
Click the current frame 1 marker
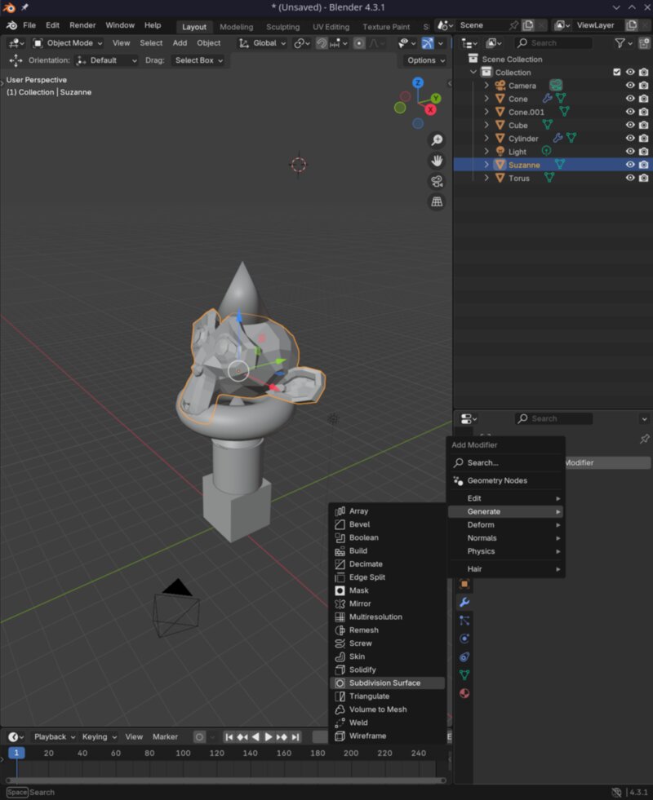point(16,753)
